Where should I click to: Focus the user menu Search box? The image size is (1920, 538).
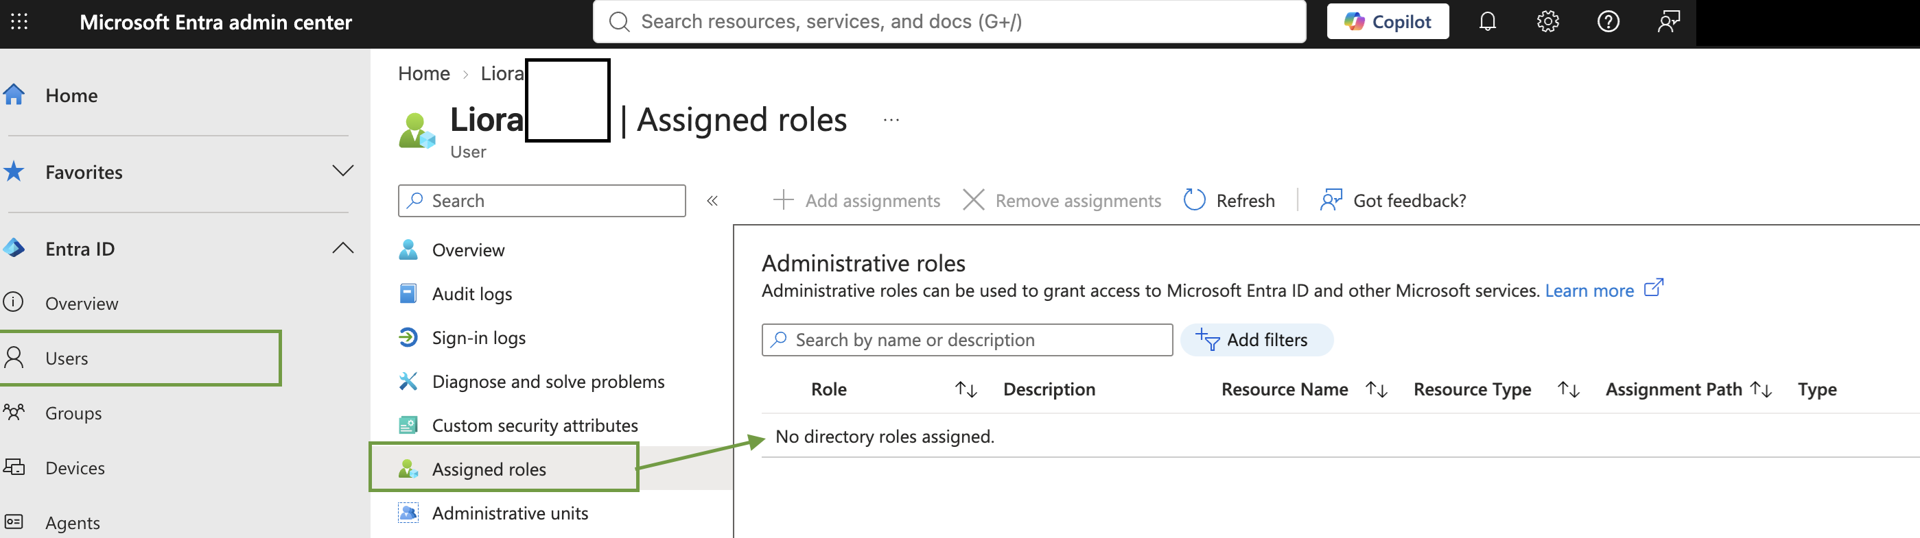click(542, 201)
